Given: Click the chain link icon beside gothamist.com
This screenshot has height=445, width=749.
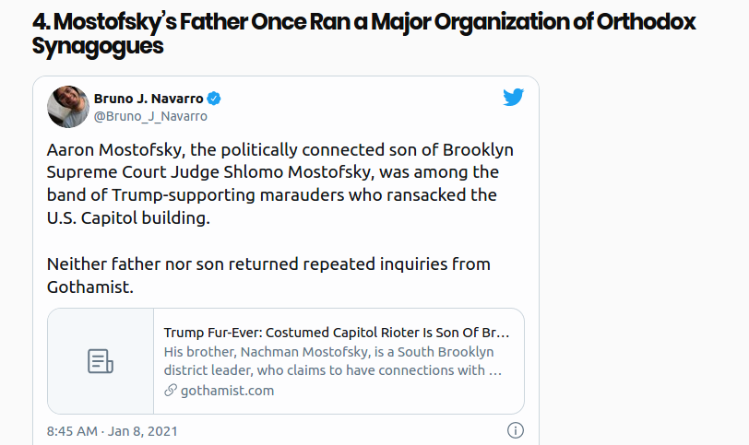Looking at the screenshot, I should click(171, 390).
